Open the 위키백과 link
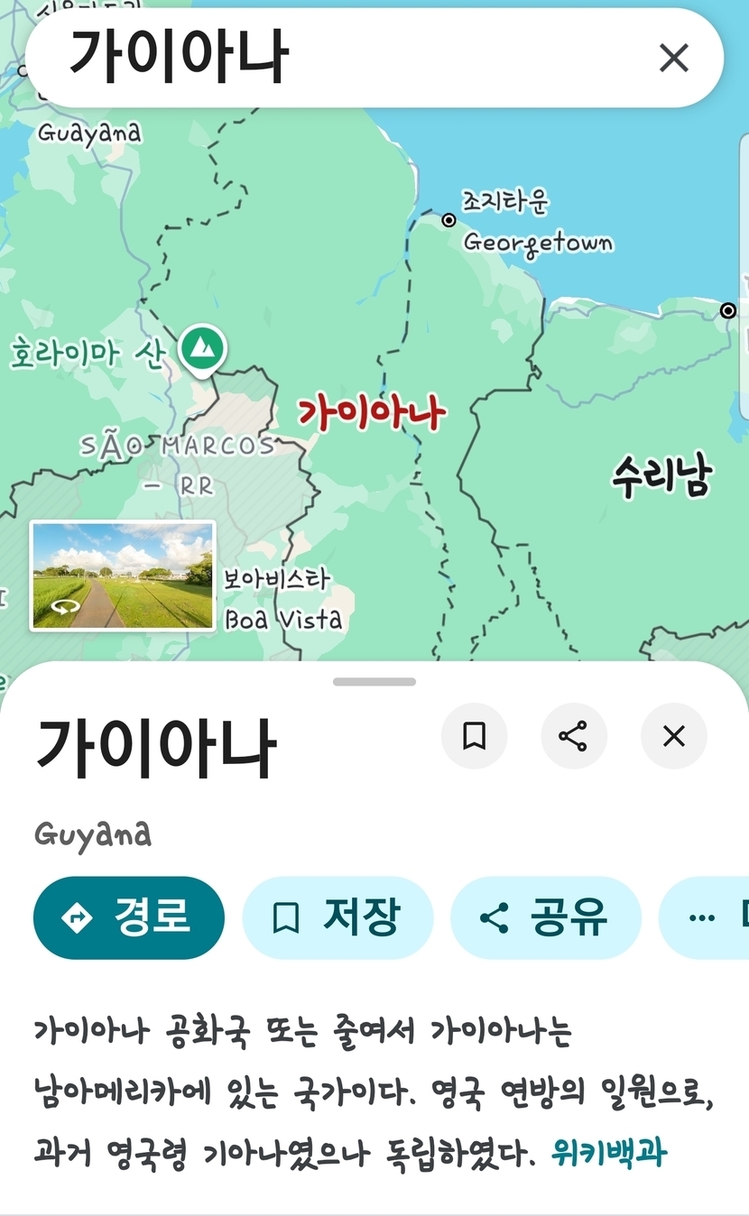The height and width of the screenshot is (1216, 749). point(609,1153)
